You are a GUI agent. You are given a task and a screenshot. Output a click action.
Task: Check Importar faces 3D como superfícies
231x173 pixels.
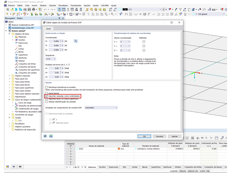(47, 99)
